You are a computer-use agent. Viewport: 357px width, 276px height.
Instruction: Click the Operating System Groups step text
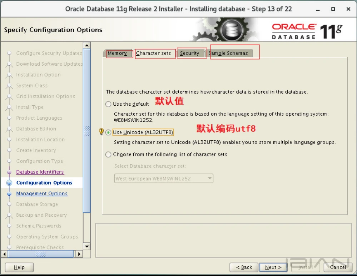pos(47,237)
